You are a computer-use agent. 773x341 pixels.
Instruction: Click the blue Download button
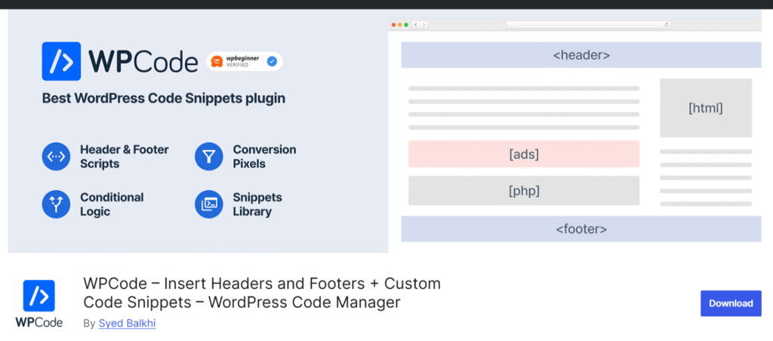coord(731,303)
